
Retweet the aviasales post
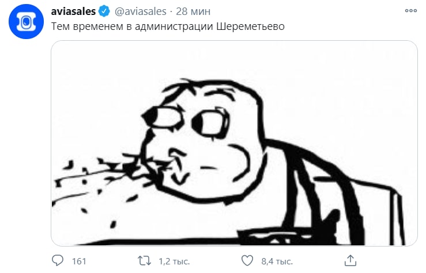click(x=144, y=261)
